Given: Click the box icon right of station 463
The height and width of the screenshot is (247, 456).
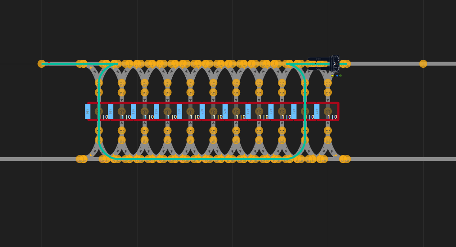Looking at the screenshot, I should click(167, 111).
